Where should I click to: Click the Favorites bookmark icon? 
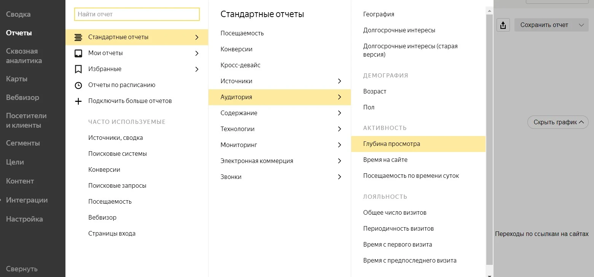[78, 69]
